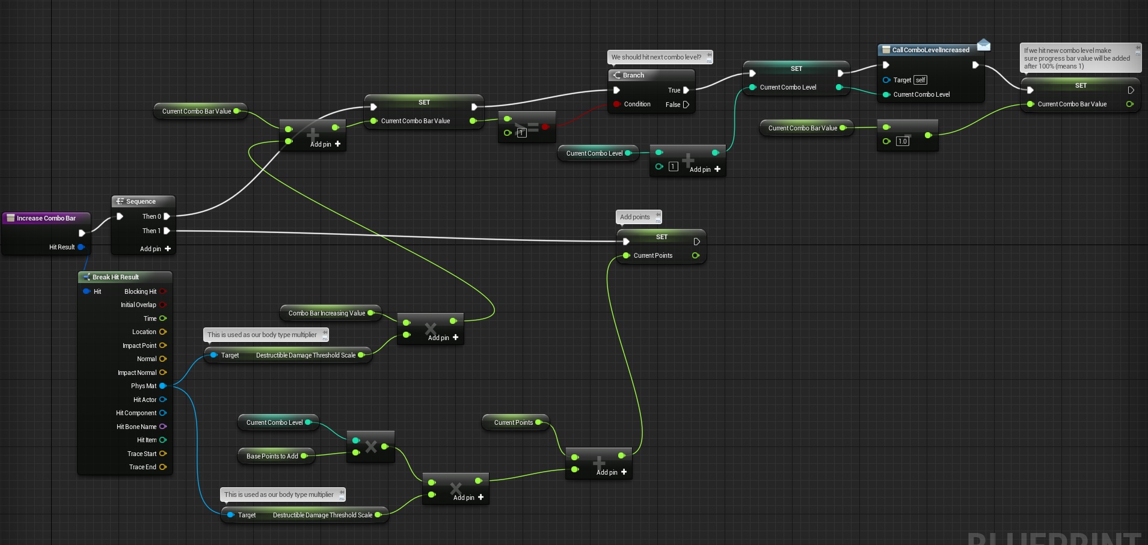
Task: Click the True exec pin on Branch
Action: pyautogui.click(x=686, y=90)
